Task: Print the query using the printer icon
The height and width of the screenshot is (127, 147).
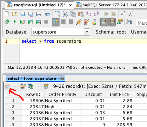Action: pos(48,14)
